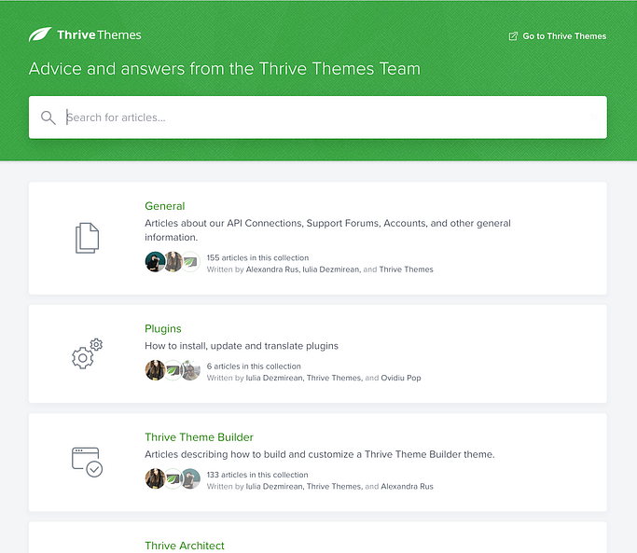Click second author avatar in General collection
The image size is (637, 553).
click(x=173, y=262)
